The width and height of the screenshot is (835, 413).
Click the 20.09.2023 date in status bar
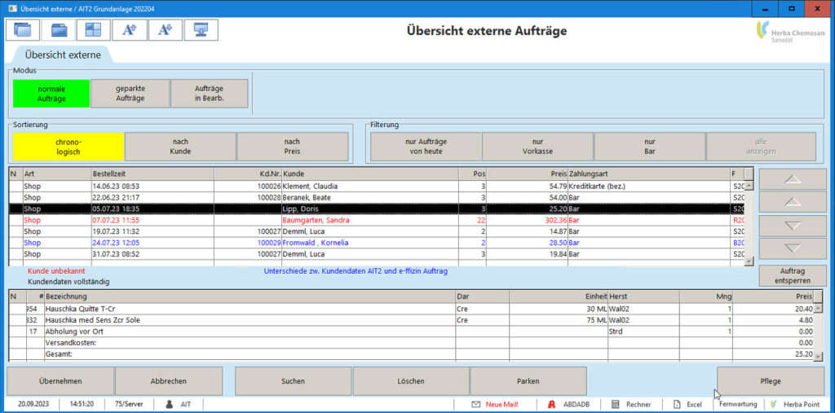tap(33, 405)
